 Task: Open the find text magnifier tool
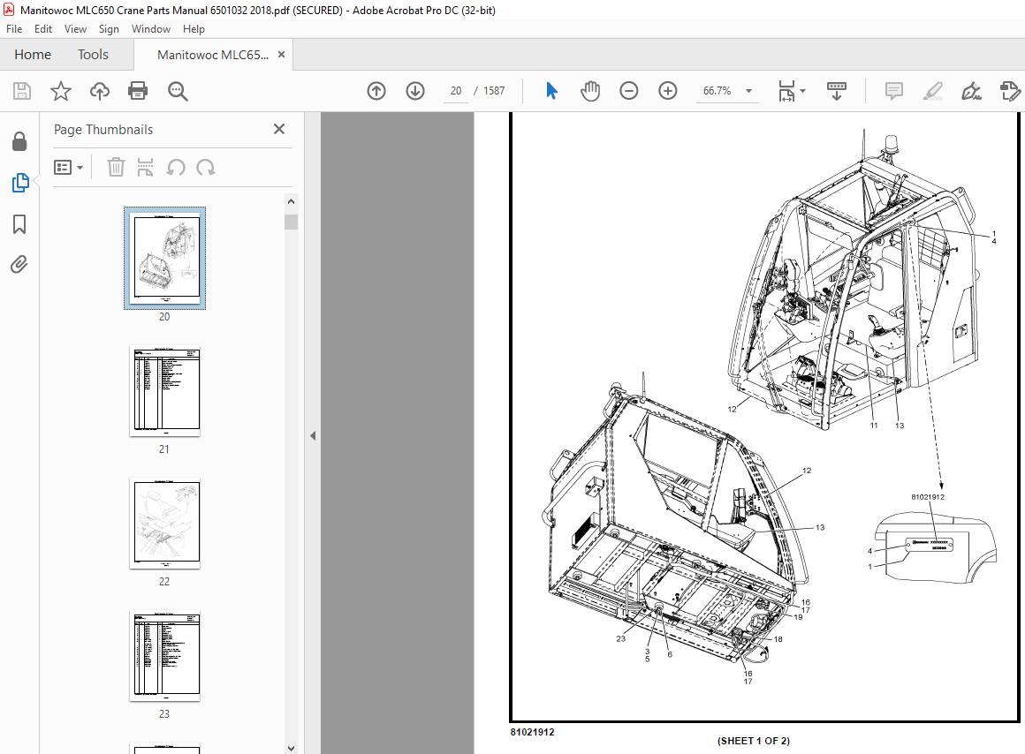(178, 91)
